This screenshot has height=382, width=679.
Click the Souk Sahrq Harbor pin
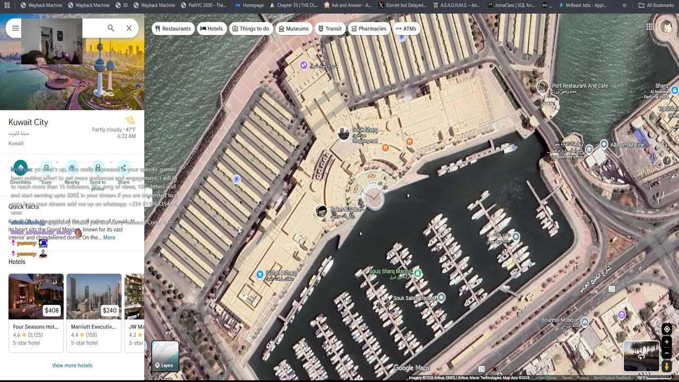click(x=441, y=298)
